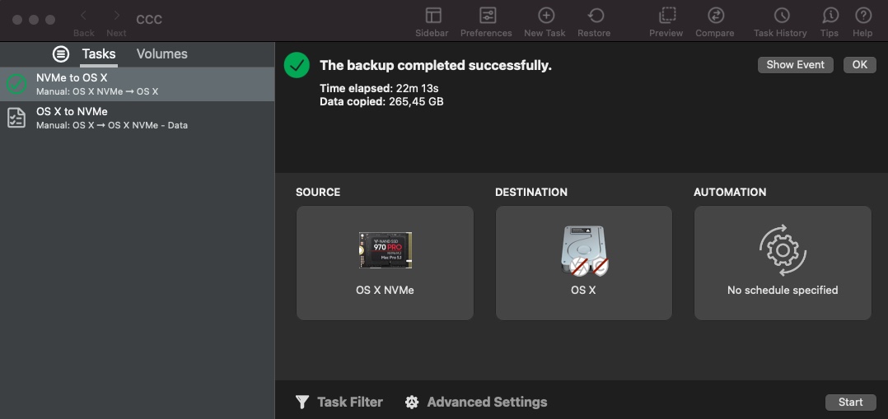Image resolution: width=888 pixels, height=419 pixels.
Task: Open the Compare tool
Action: click(716, 16)
